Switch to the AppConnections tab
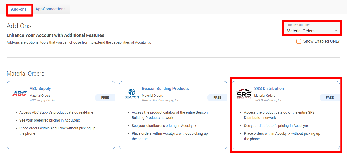 (x=51, y=9)
